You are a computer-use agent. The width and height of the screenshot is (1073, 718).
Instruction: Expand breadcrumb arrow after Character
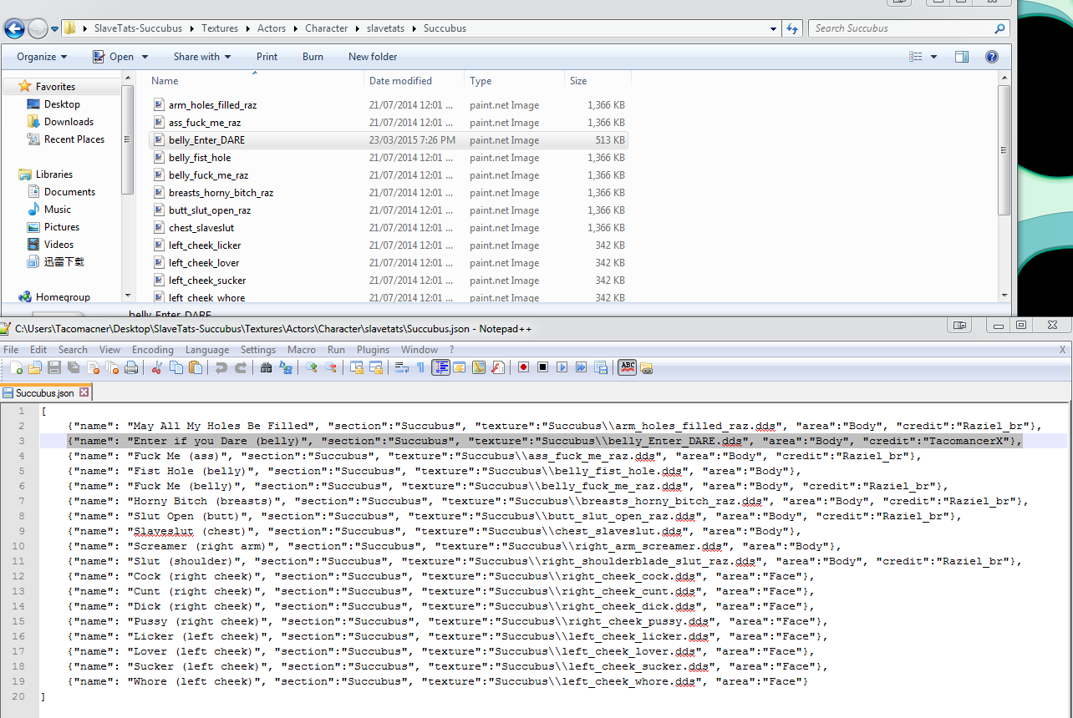[357, 28]
